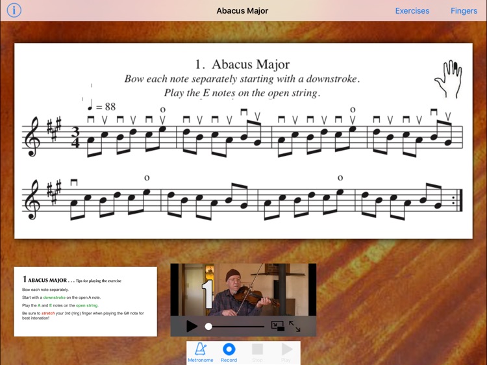This screenshot has height=365, width=487.
Task: Click the video progress slider knob
Action: 208,327
